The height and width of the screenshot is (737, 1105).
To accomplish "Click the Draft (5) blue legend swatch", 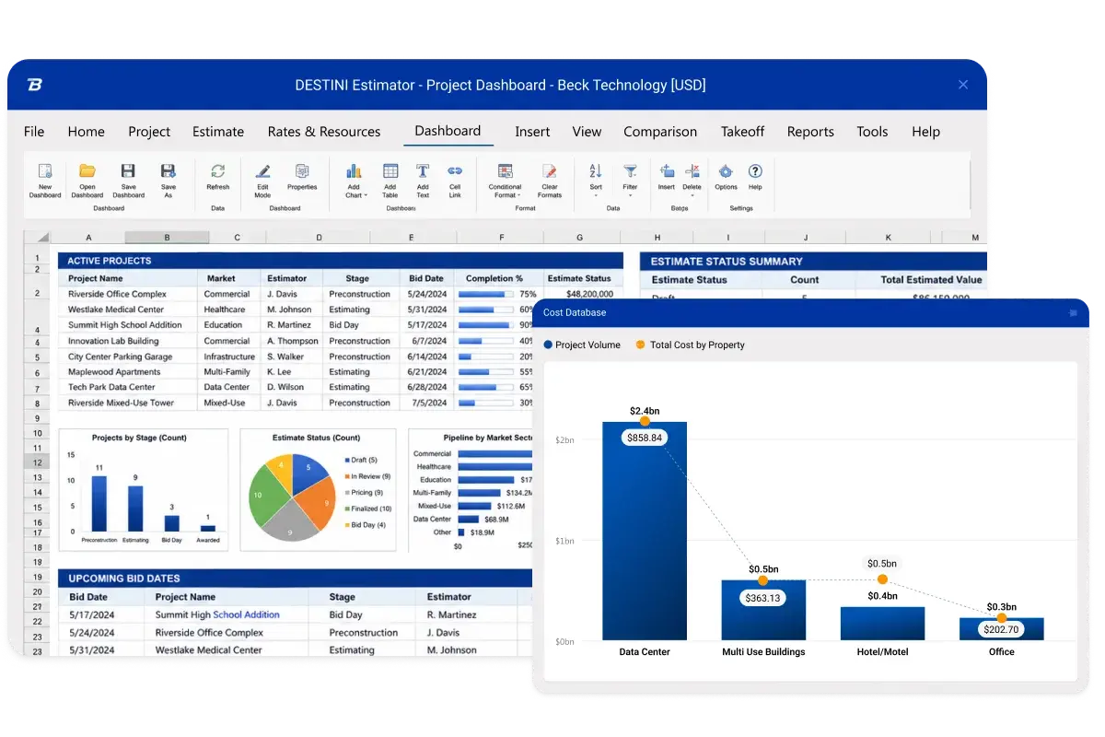I will pyautogui.click(x=346, y=460).
